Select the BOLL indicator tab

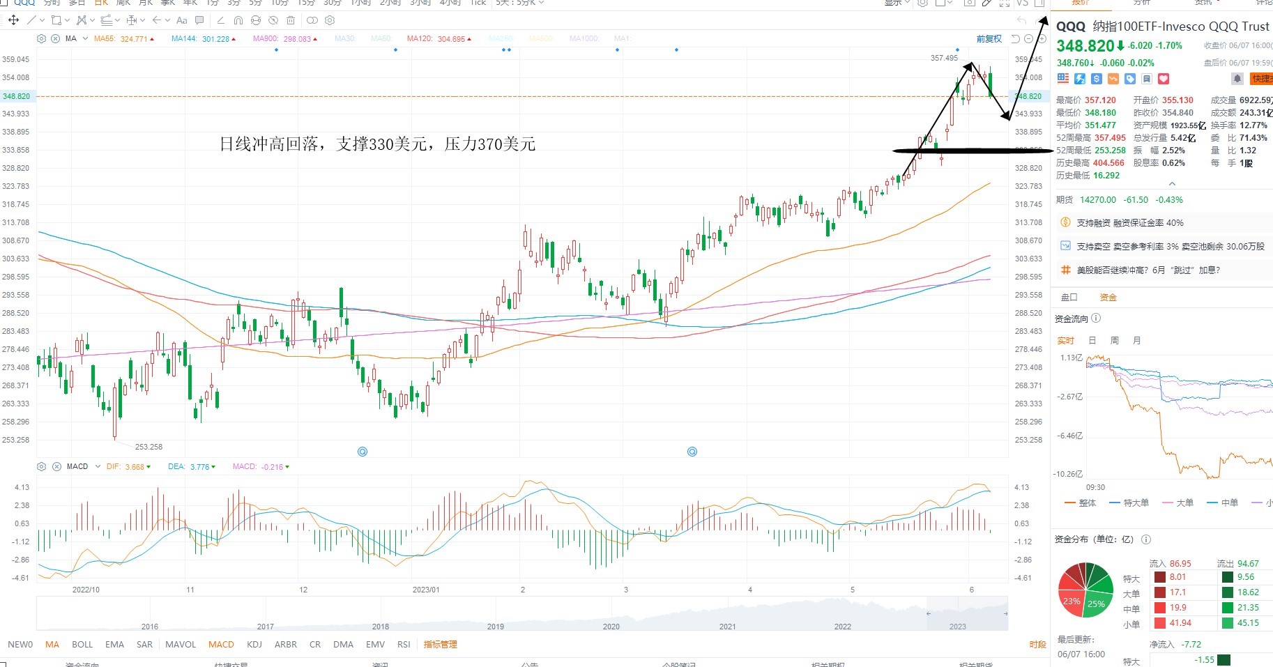pyautogui.click(x=82, y=644)
